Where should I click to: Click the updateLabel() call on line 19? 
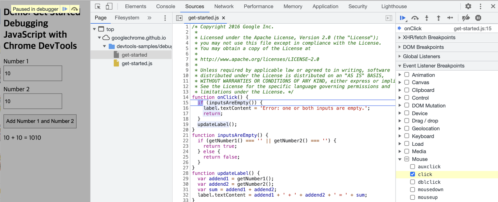click(x=217, y=124)
